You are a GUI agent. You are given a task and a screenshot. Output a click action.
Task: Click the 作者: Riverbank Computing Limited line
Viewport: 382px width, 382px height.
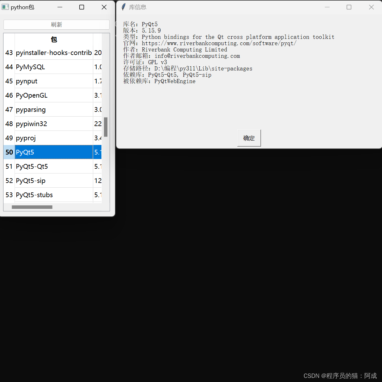[175, 50]
